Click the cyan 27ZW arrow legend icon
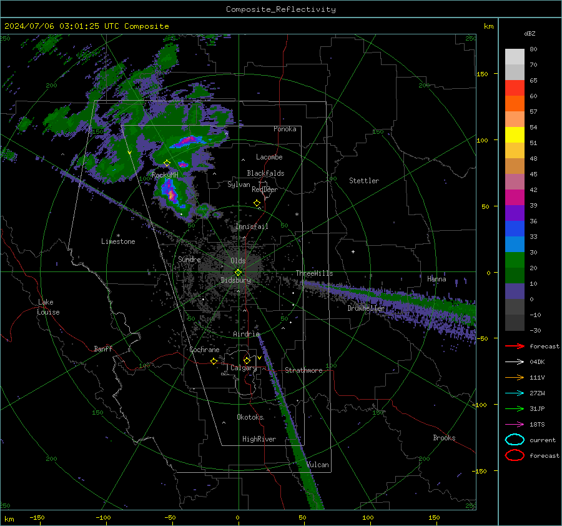 coord(515,393)
